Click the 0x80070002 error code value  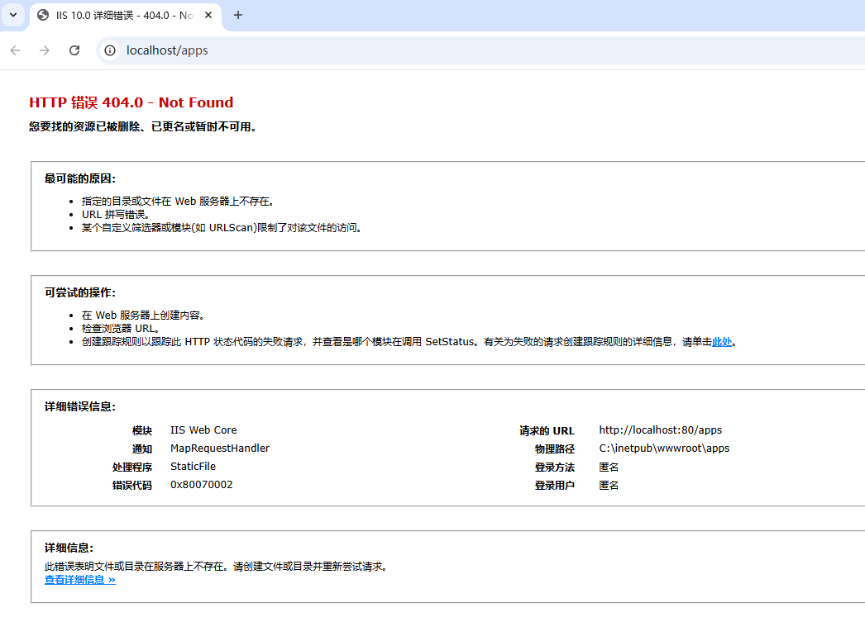202,485
